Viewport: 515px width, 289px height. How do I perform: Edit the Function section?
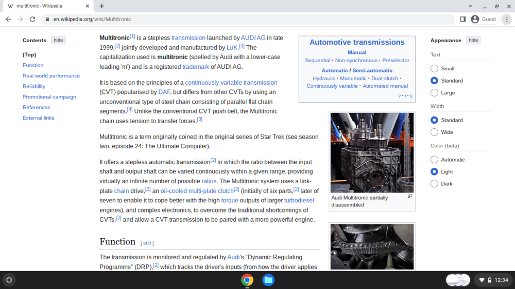point(147,243)
